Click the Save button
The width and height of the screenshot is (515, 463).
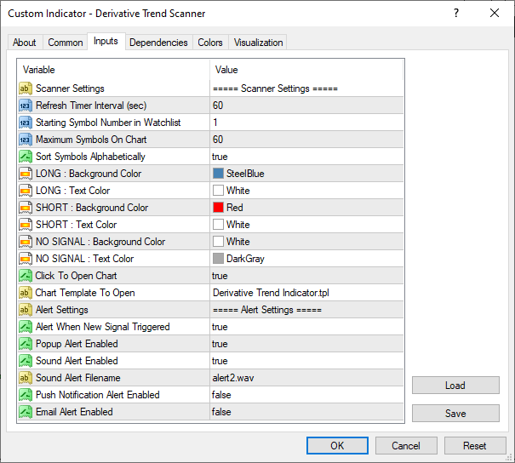click(455, 413)
